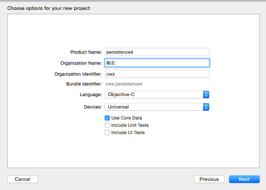Go back with the Previous button
The height and width of the screenshot is (190, 266).
tap(209, 179)
